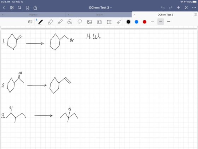This screenshot has width=198, height=149.
Task: Close the document with the X icon
Action: point(186,7)
